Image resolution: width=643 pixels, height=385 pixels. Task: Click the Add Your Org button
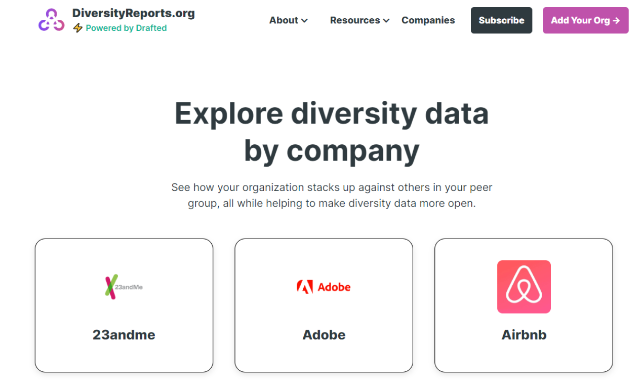[585, 20]
